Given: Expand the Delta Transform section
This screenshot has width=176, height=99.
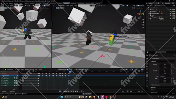Looking at the screenshot, I should click(156, 85).
